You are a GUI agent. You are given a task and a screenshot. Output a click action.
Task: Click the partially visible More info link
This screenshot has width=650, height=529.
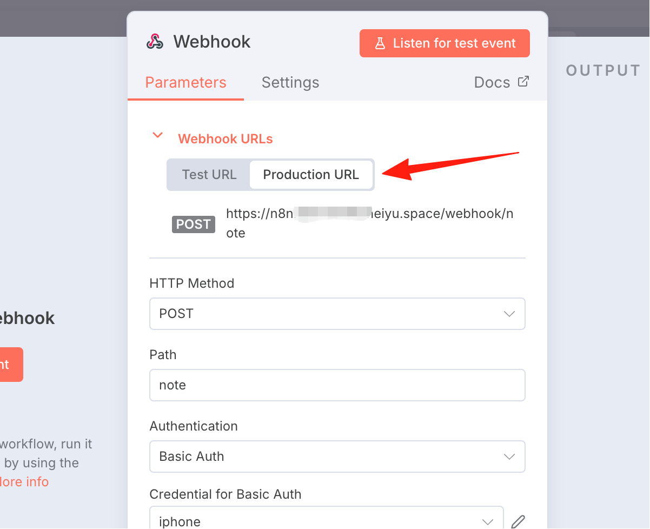(x=24, y=481)
